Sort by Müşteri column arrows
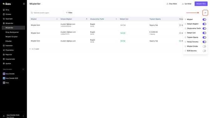Image resolution: width=210 pixels, height=118 pixels. [x=57, y=19]
